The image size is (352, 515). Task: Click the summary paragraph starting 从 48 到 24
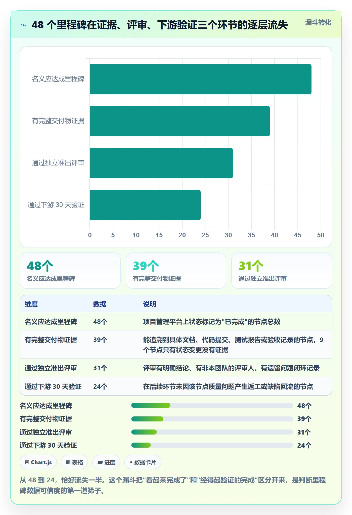click(x=173, y=485)
